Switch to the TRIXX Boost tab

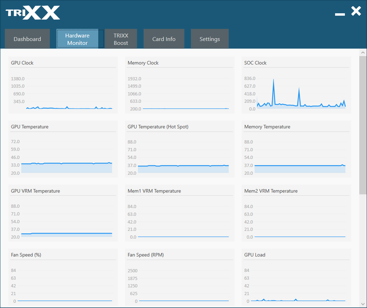121,39
